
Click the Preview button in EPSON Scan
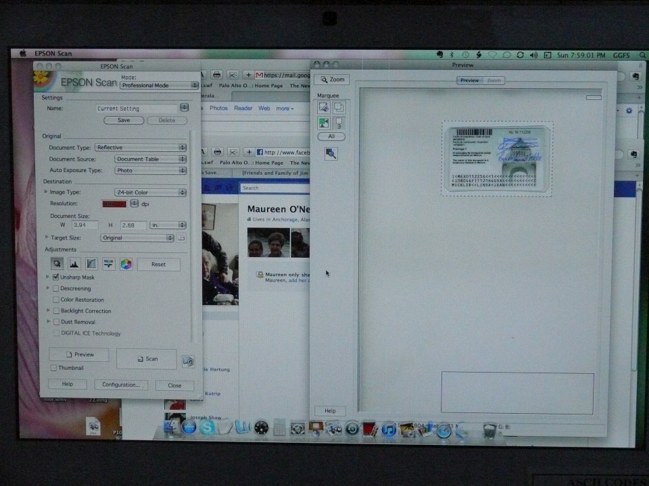79,354
